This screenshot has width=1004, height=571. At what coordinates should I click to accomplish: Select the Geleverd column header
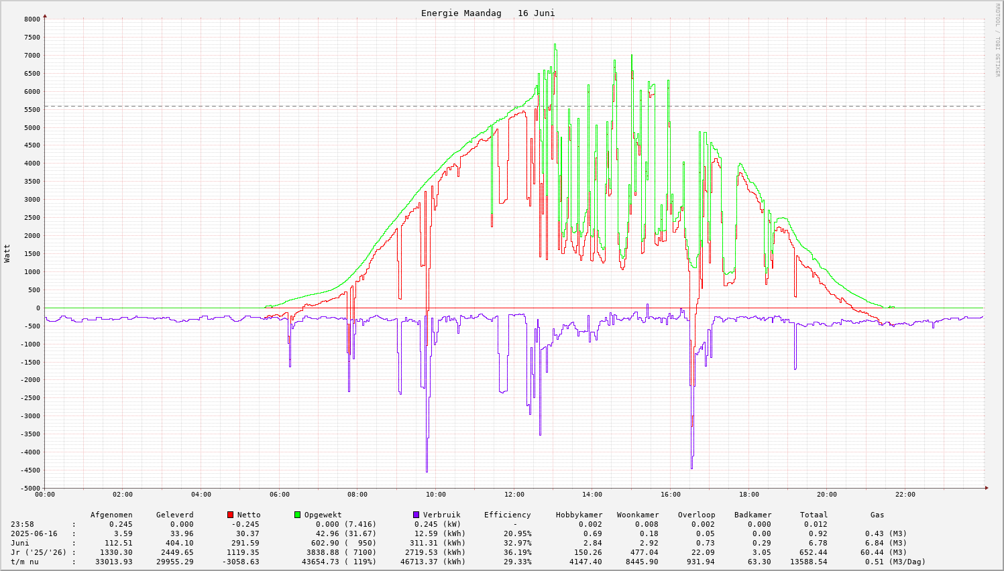pos(174,515)
